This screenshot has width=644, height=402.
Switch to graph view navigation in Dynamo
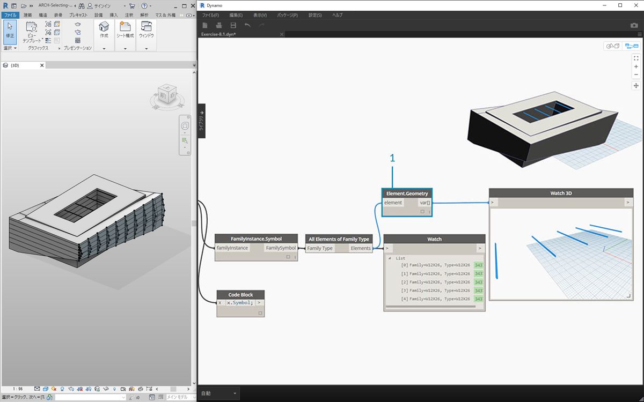(x=631, y=46)
